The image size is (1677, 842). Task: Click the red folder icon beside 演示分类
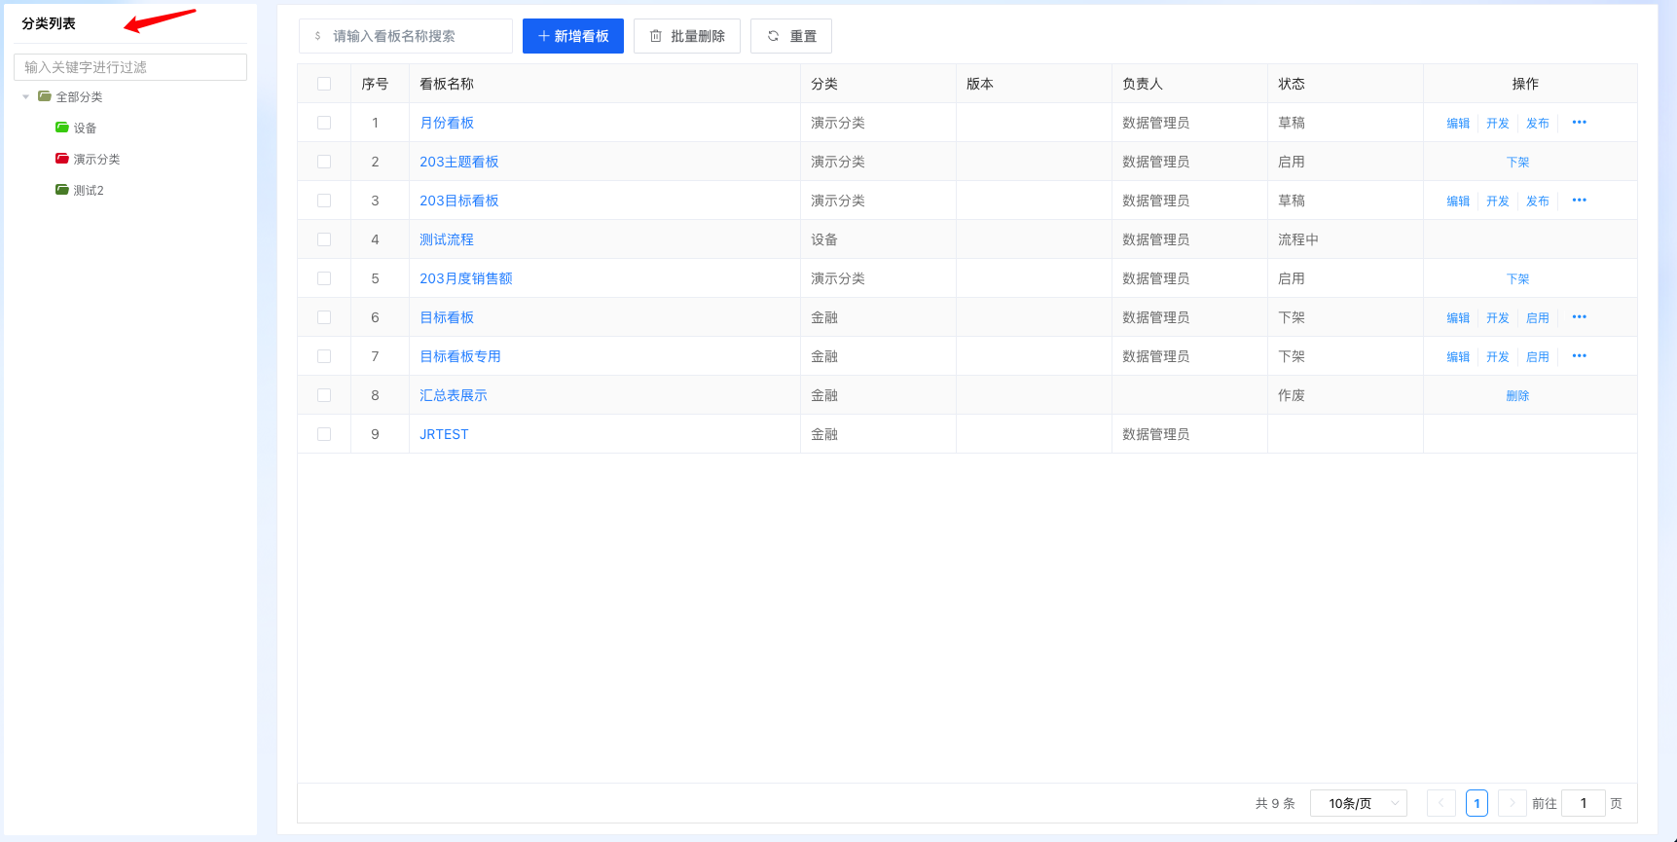62,159
